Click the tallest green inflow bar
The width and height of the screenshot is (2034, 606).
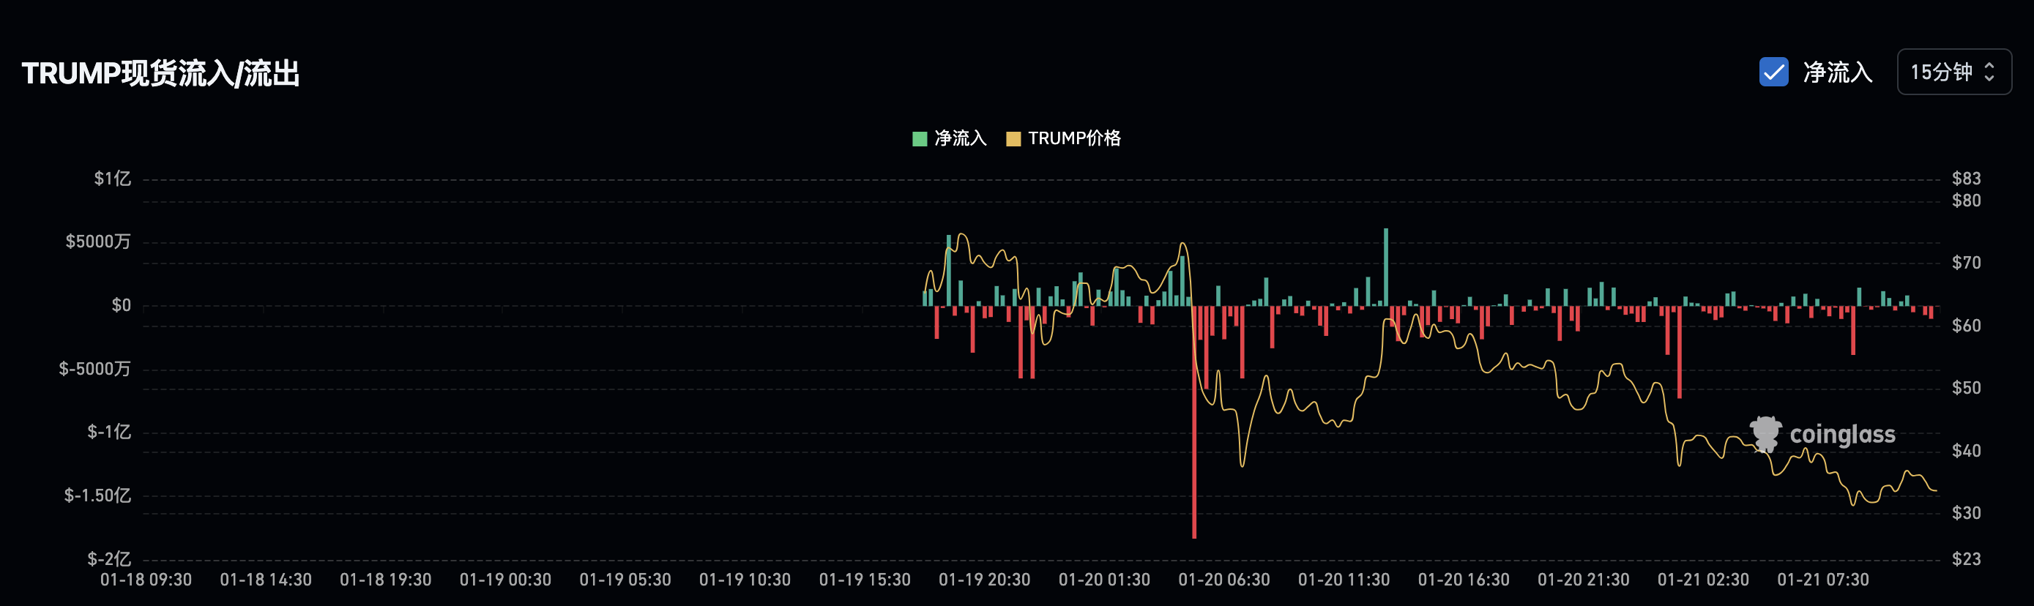(x=1386, y=267)
